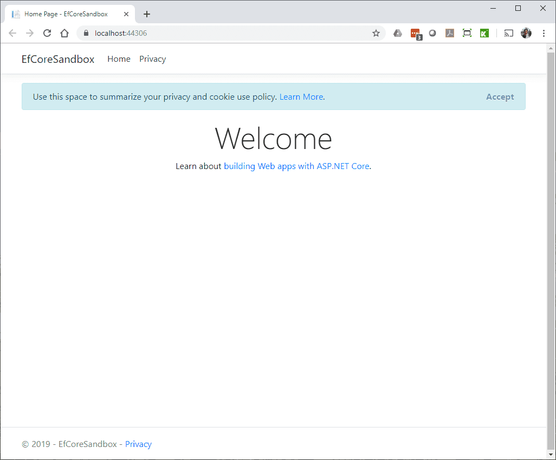The image size is (556, 460).
Task: Close the Home Page - EfCoreSandbox tab
Action: 126,14
